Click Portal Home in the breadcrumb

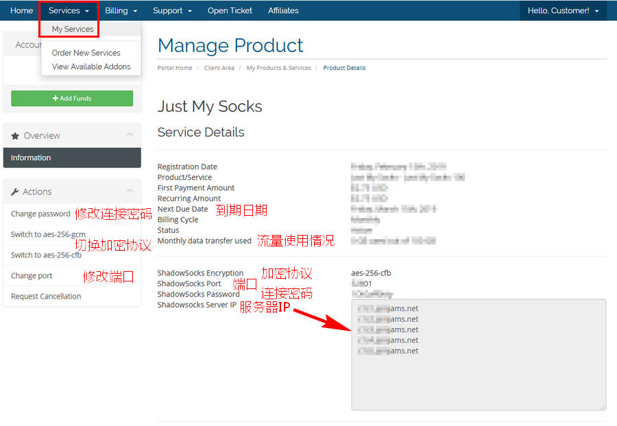click(x=175, y=68)
